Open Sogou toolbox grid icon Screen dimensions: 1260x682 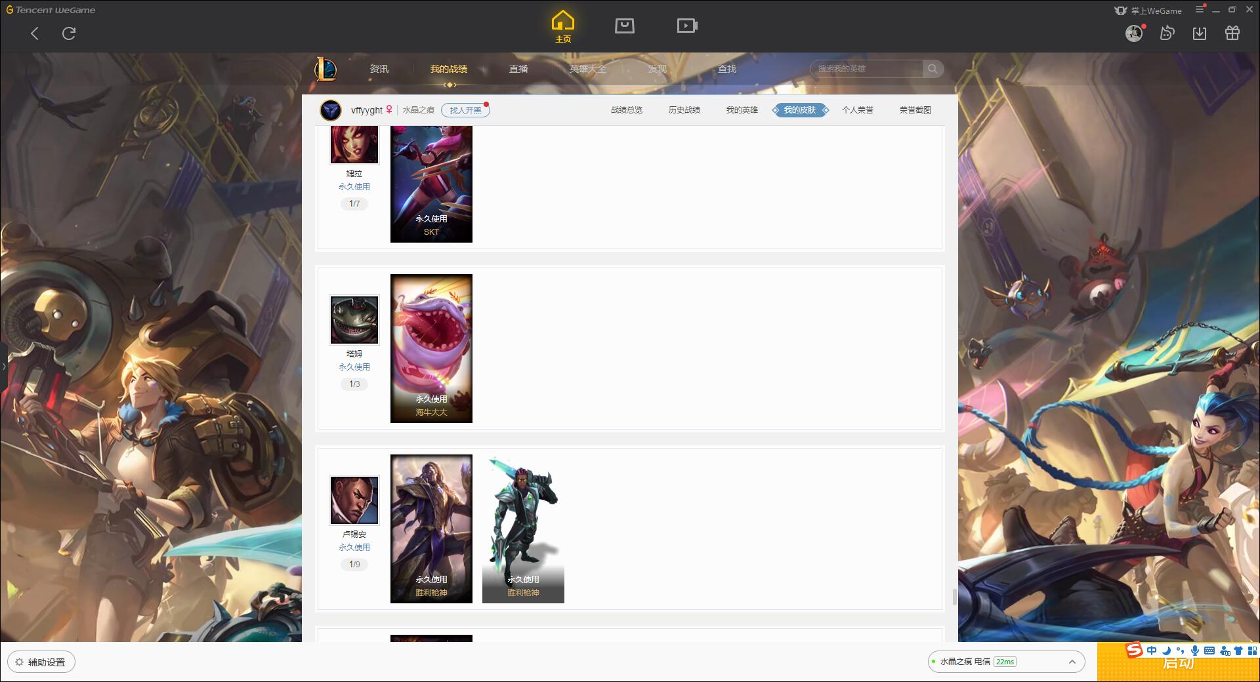(x=1252, y=651)
